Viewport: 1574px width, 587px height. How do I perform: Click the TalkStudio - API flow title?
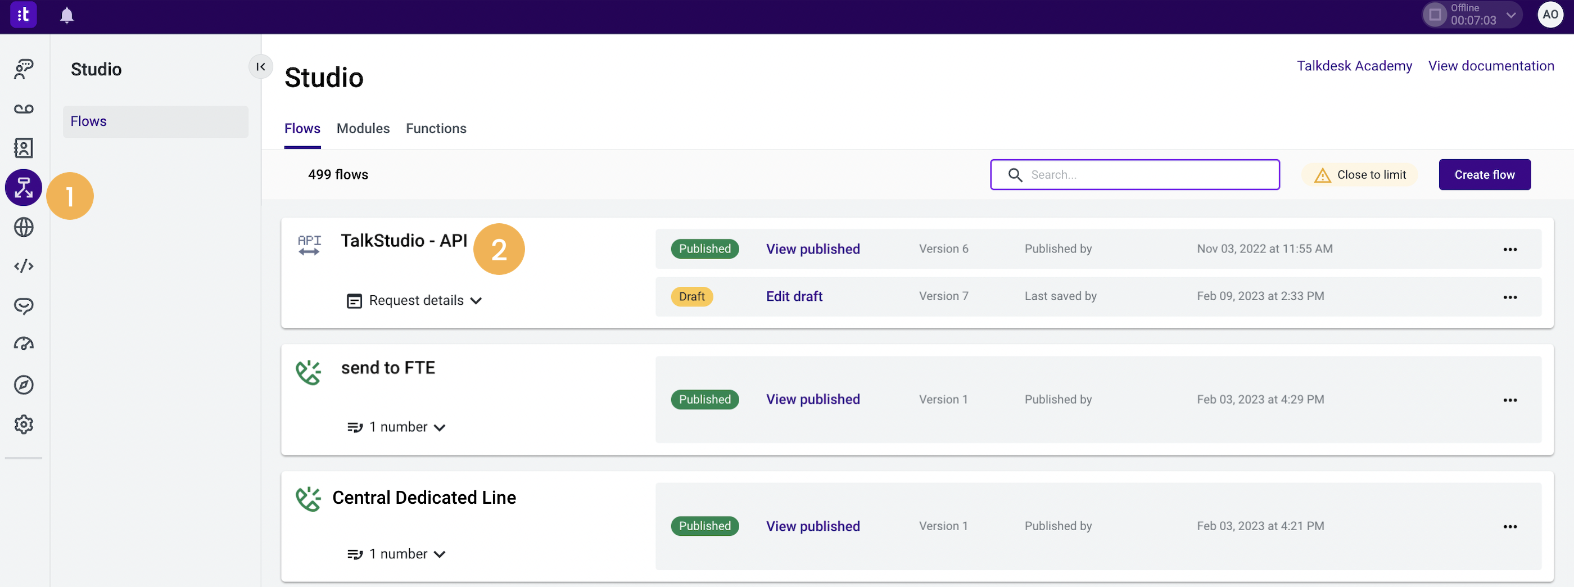tap(404, 241)
